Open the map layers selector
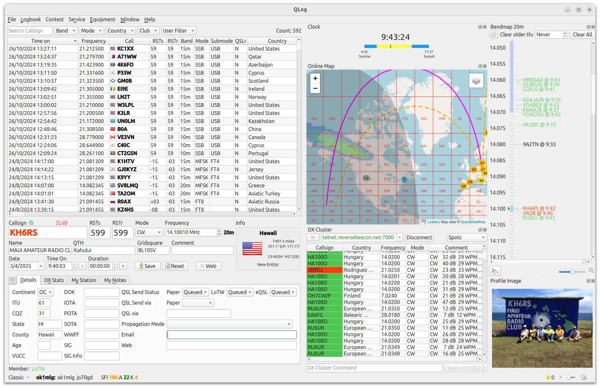The width and height of the screenshot is (600, 388). [476, 81]
